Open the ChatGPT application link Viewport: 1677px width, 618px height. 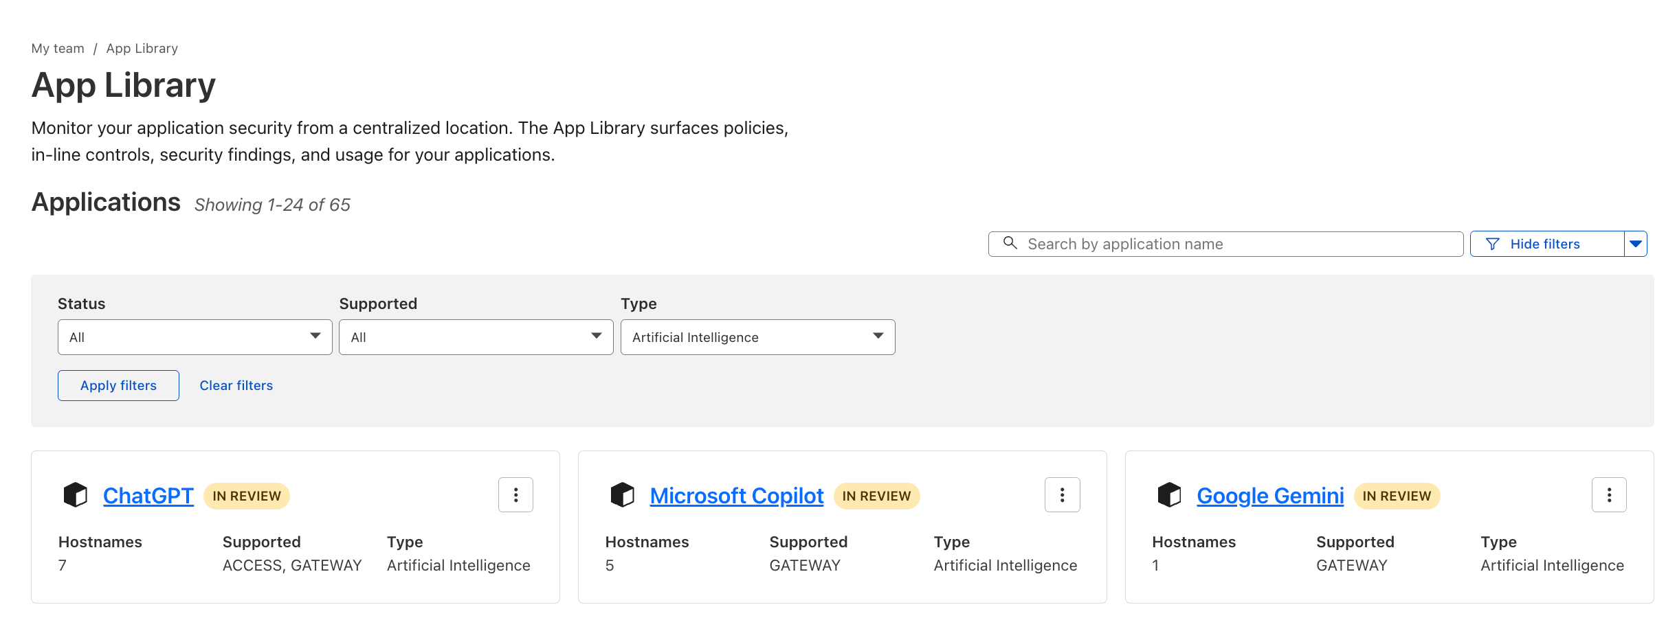click(x=148, y=495)
